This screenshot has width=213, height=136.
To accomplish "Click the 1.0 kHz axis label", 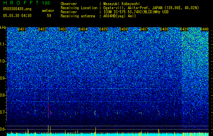I will pos(3,61).
